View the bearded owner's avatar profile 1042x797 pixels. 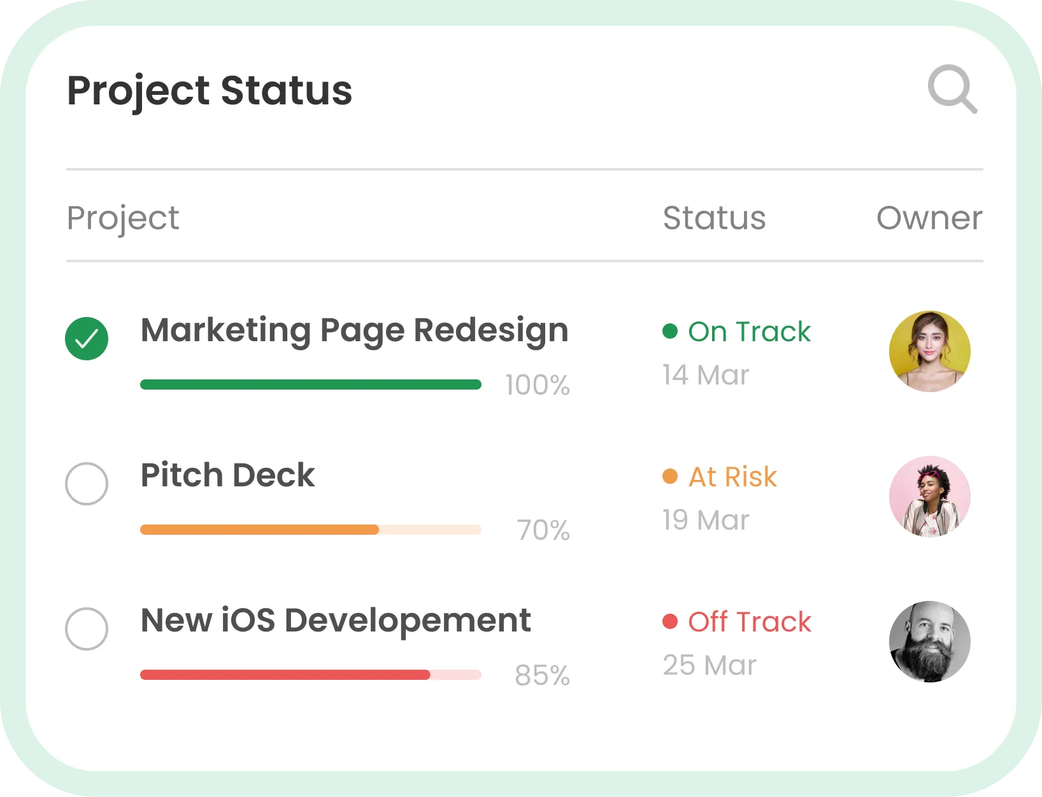pos(929,641)
